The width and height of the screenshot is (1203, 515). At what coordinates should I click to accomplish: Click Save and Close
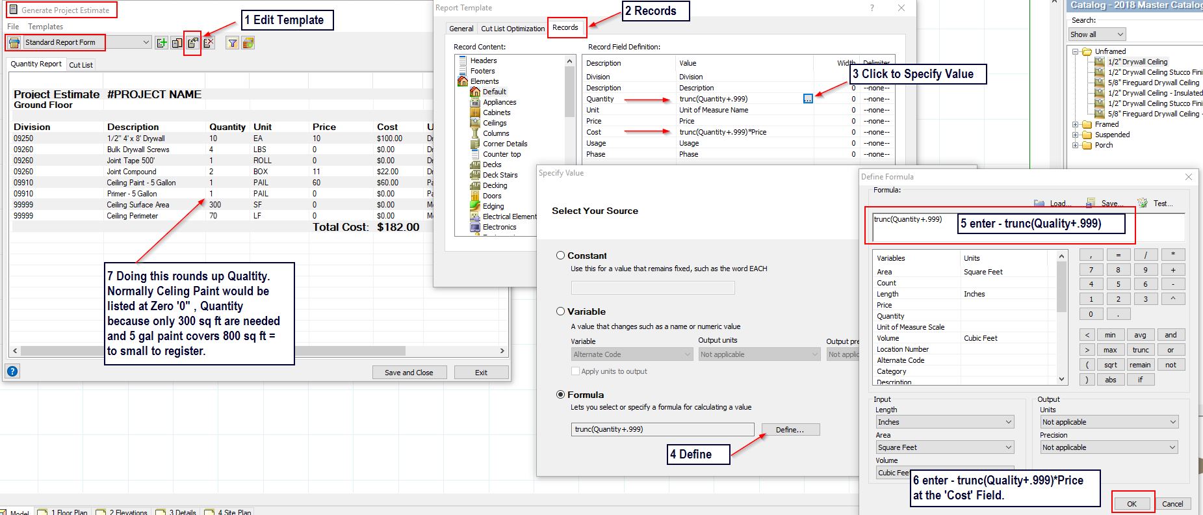(409, 373)
